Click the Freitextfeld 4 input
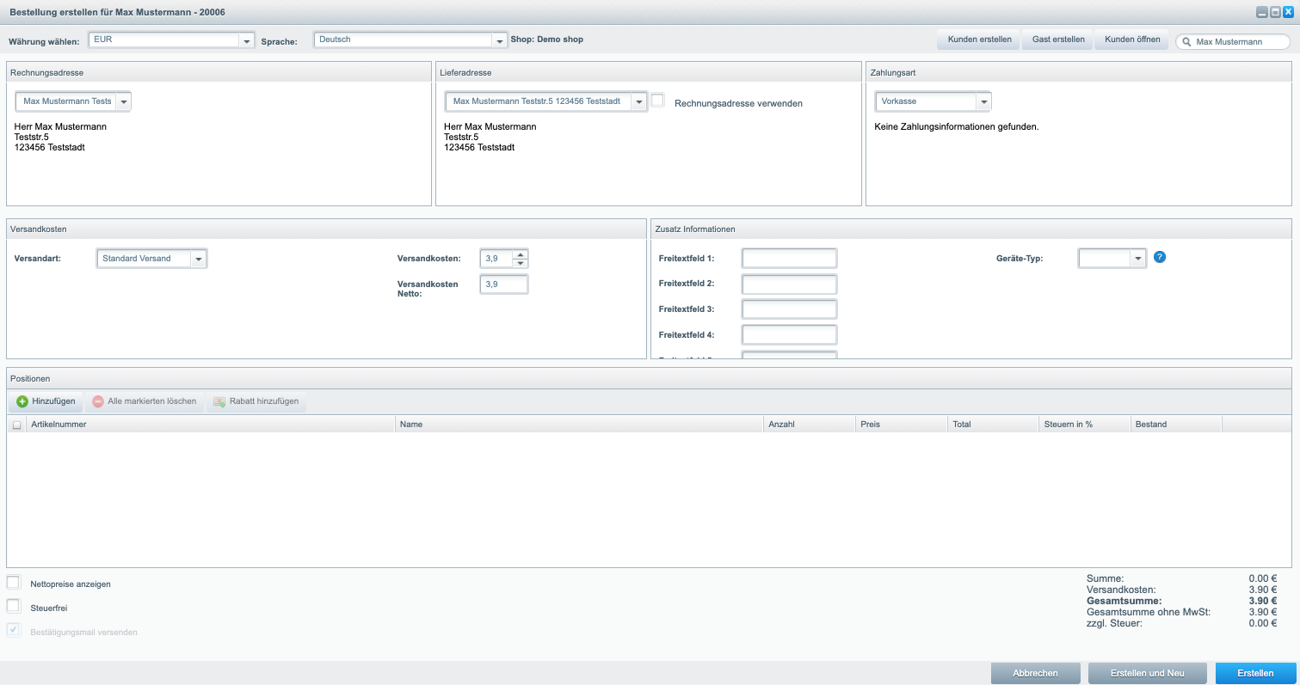 coord(789,335)
